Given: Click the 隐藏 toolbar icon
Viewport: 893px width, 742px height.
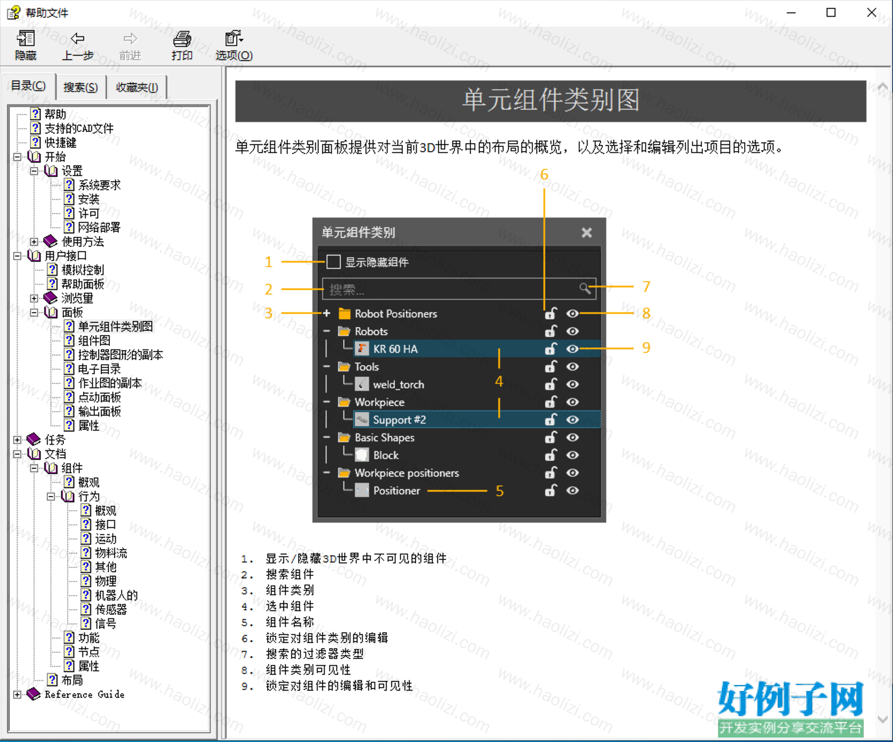Looking at the screenshot, I should point(25,39).
